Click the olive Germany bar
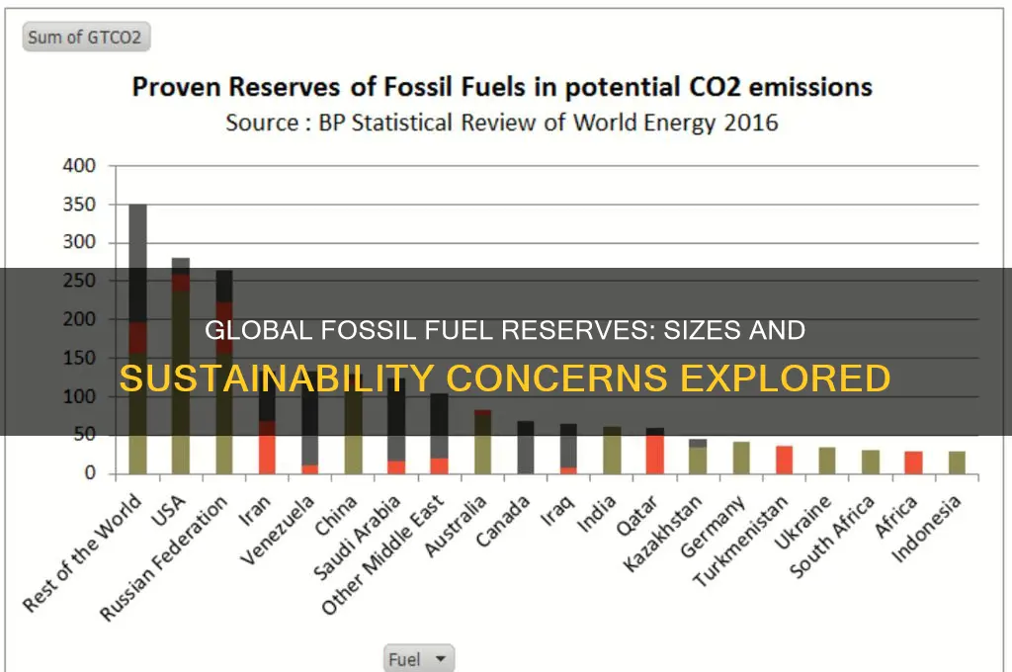This screenshot has height=672, width=1012. (x=741, y=458)
